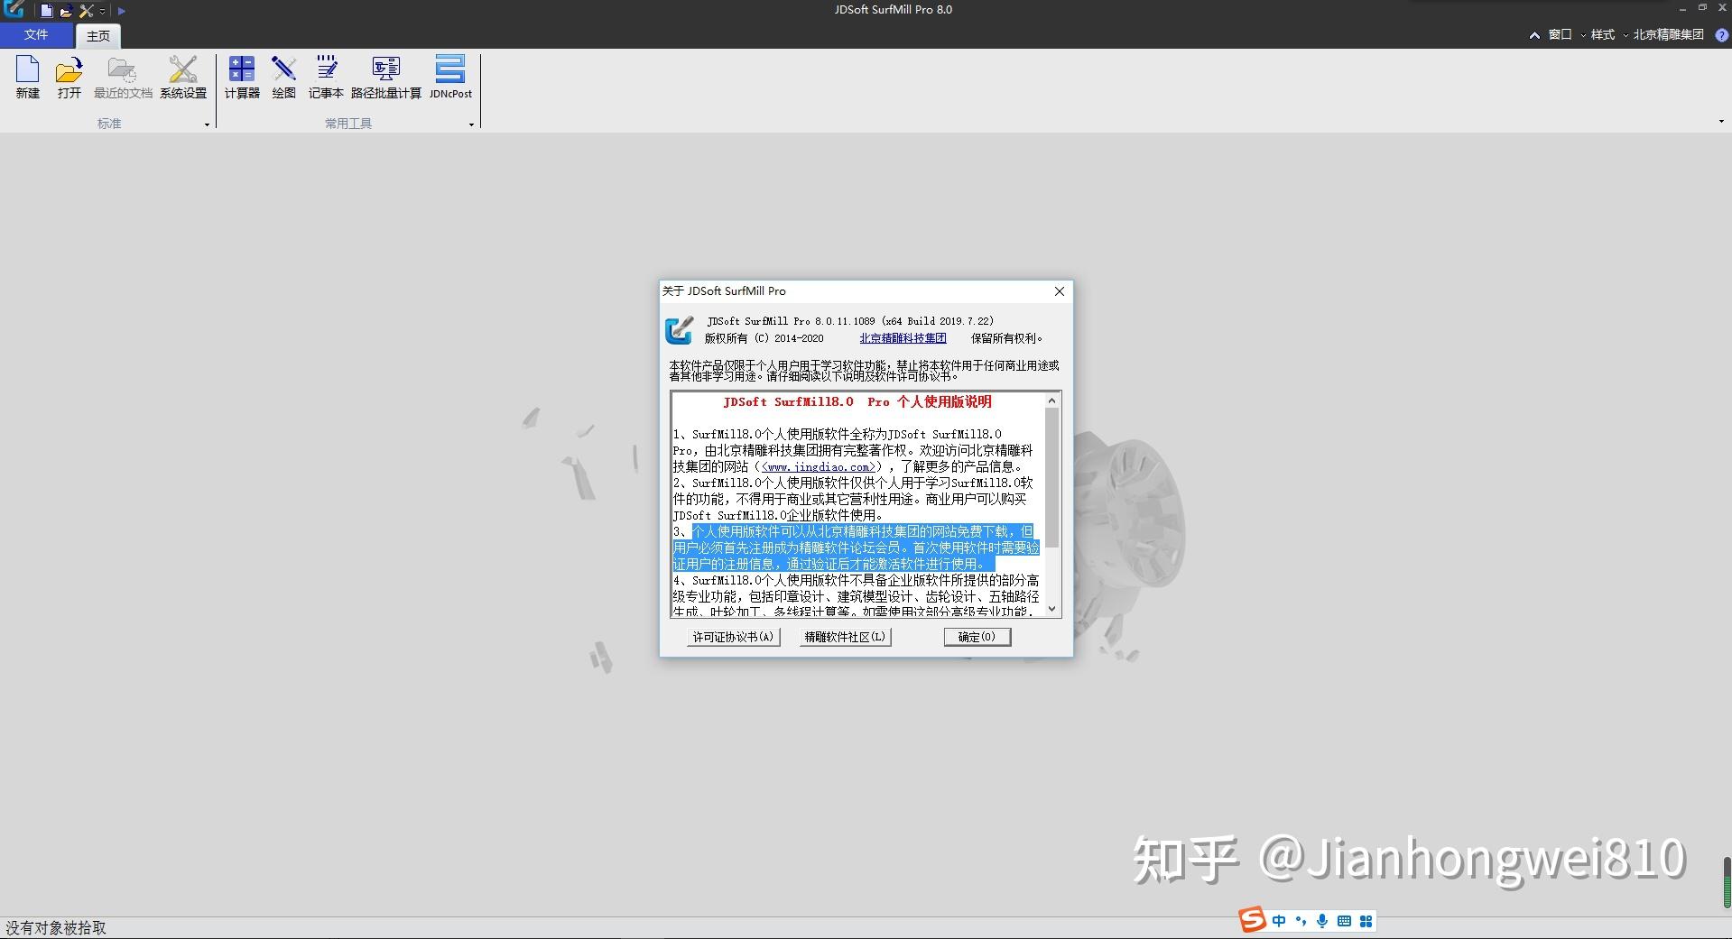Viewport: 1732px width, 939px height.
Task: Open Help via the blue question mark
Action: [x=1722, y=35]
